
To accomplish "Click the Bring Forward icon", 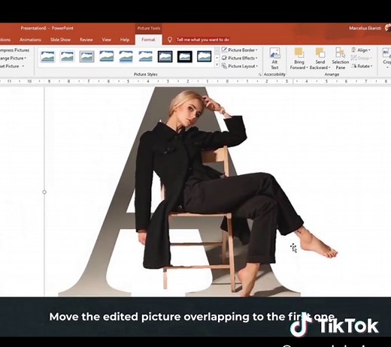I will (299, 53).
